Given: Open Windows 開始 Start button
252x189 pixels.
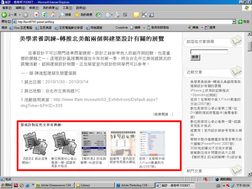Looking at the screenshot, I should (6, 185).
